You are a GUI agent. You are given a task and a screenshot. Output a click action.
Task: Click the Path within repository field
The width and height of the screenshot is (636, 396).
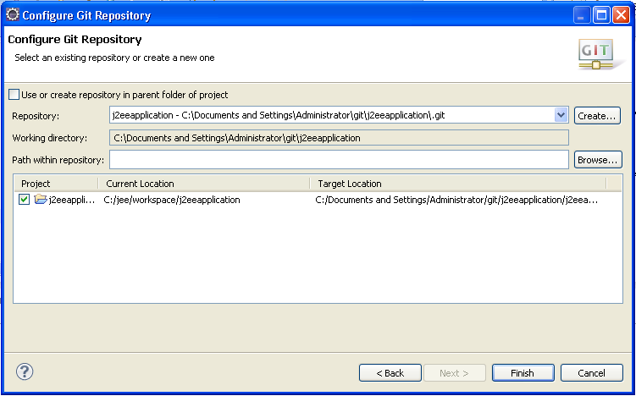tap(339, 160)
